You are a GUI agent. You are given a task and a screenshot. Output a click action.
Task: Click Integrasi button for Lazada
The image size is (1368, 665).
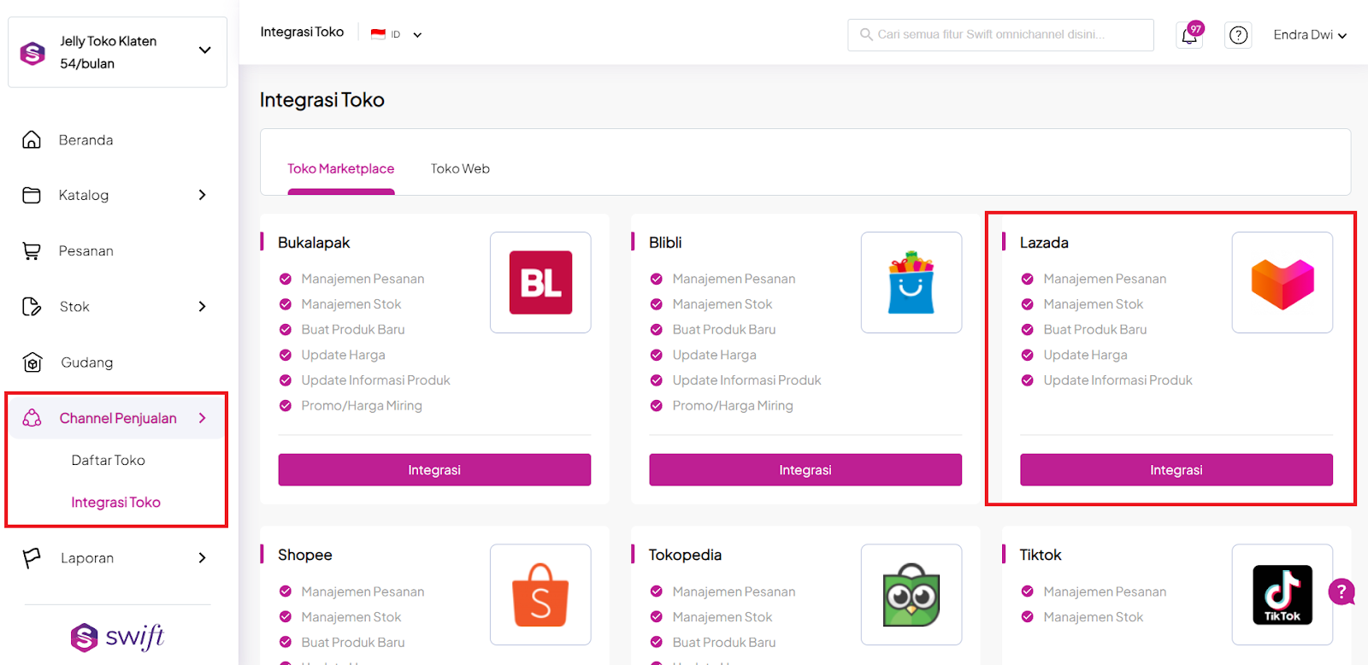coord(1176,470)
